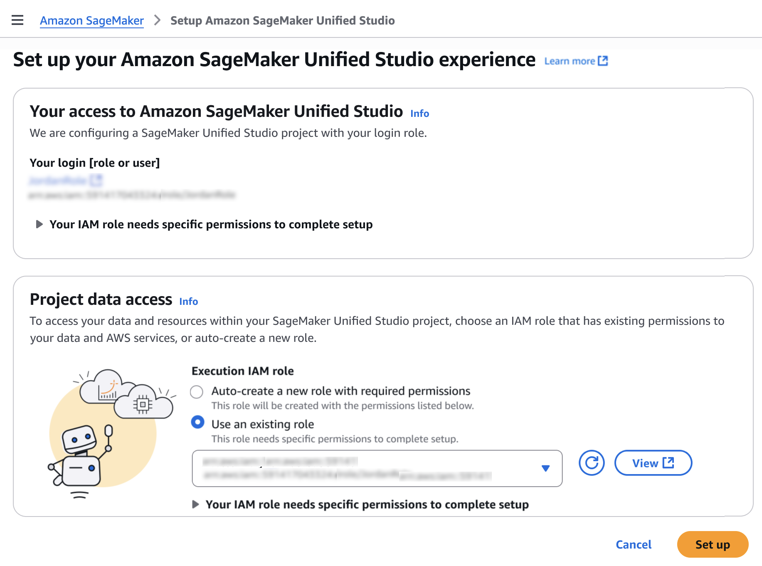Image resolution: width=762 pixels, height=566 pixels.
Task: Click the external link icon next to login role
Action: click(x=96, y=180)
